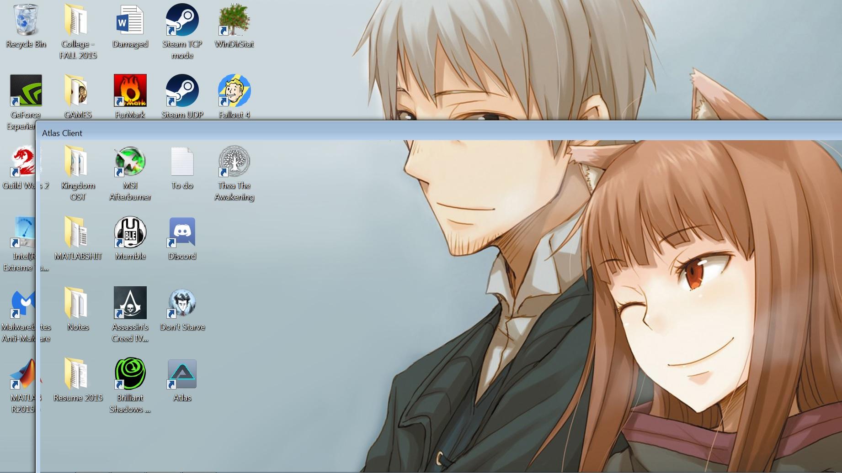Click the Thea The Awakening icon
842x473 pixels.
(x=234, y=162)
